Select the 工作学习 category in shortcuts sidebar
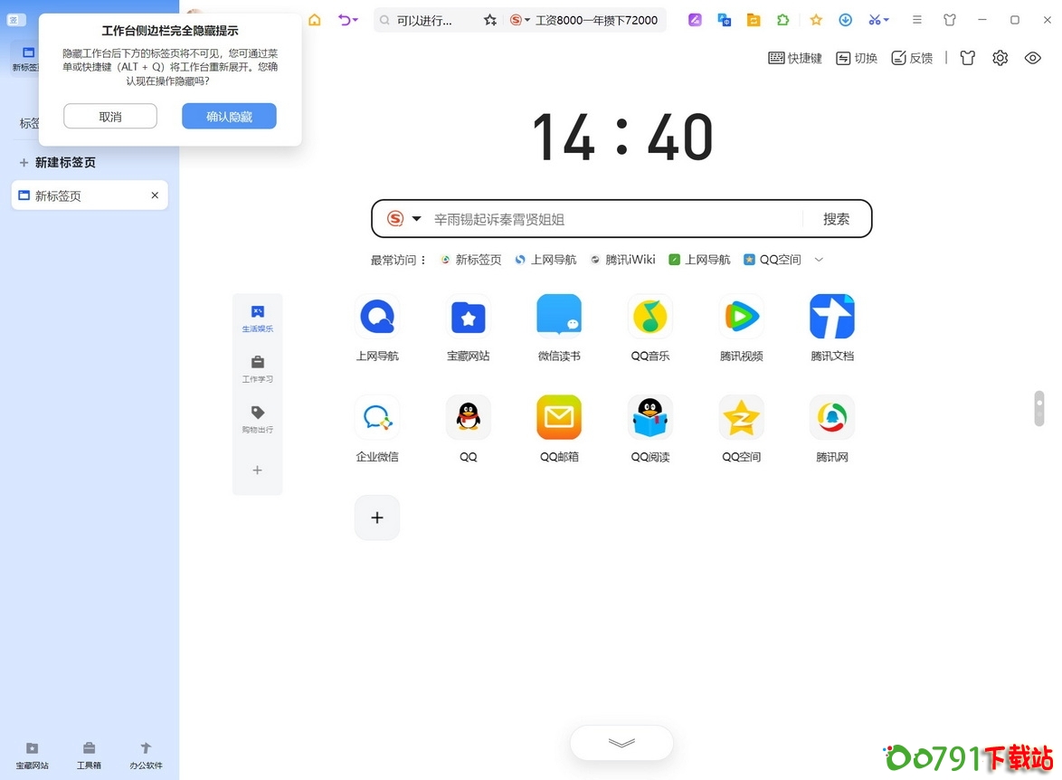This screenshot has width=1062, height=780. tap(258, 371)
